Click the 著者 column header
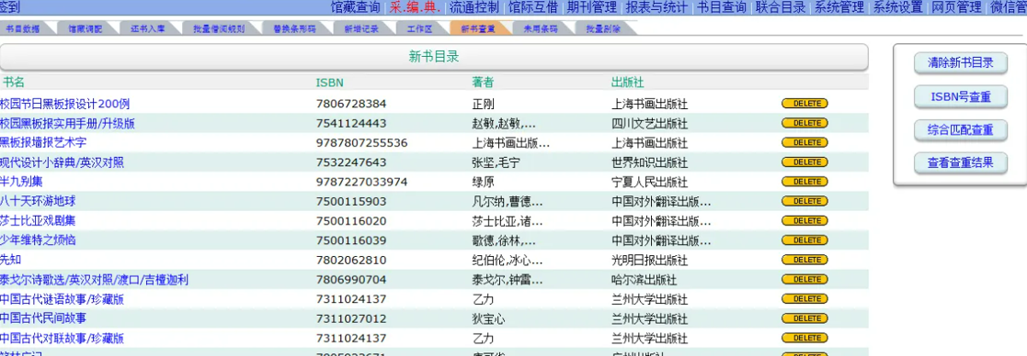 pyautogui.click(x=483, y=83)
